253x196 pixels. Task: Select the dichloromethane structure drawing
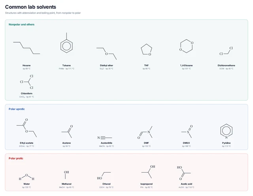226,51
